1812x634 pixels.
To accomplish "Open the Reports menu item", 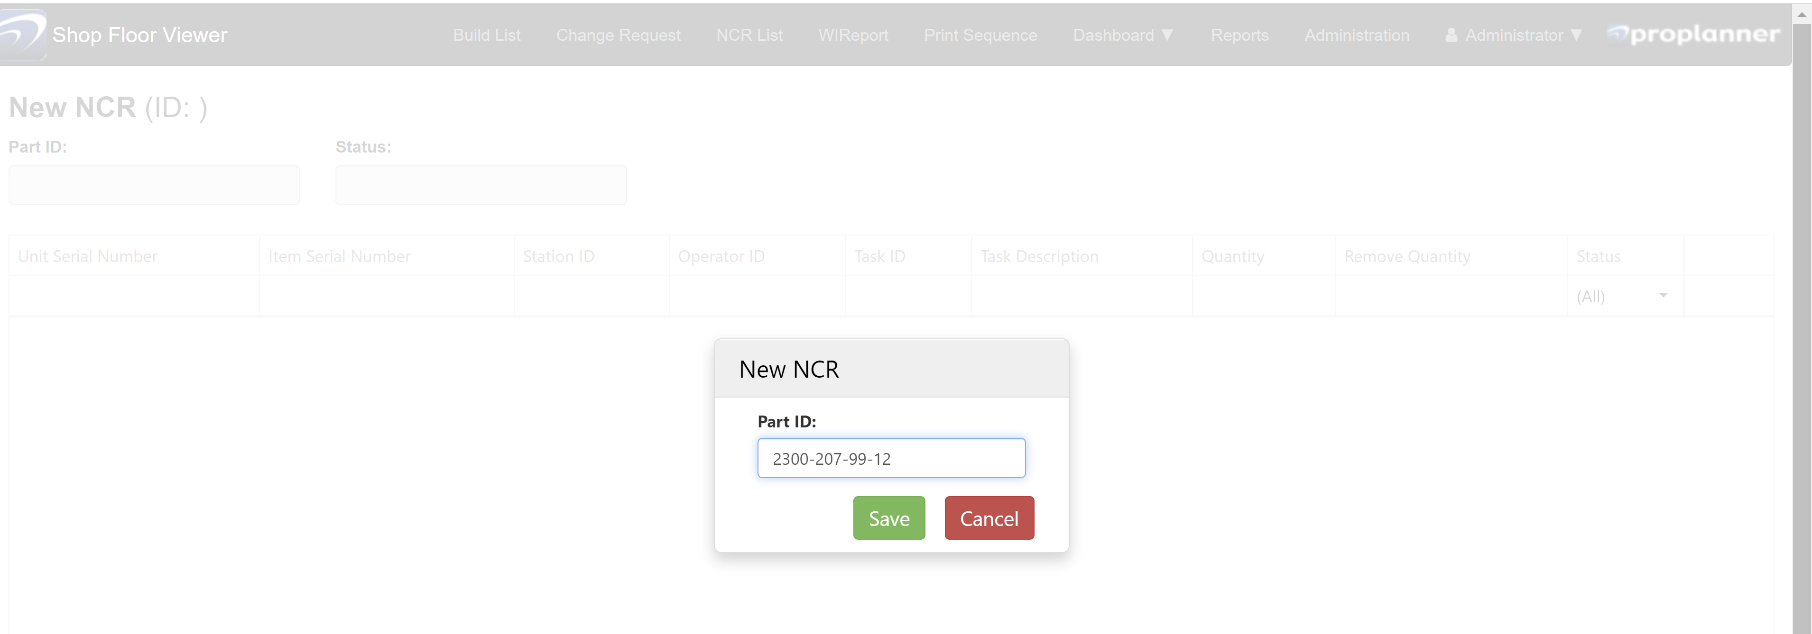I will 1239,35.
